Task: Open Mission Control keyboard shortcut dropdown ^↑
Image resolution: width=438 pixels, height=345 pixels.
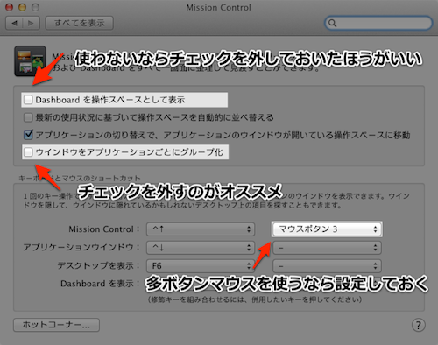Action: coord(201,229)
